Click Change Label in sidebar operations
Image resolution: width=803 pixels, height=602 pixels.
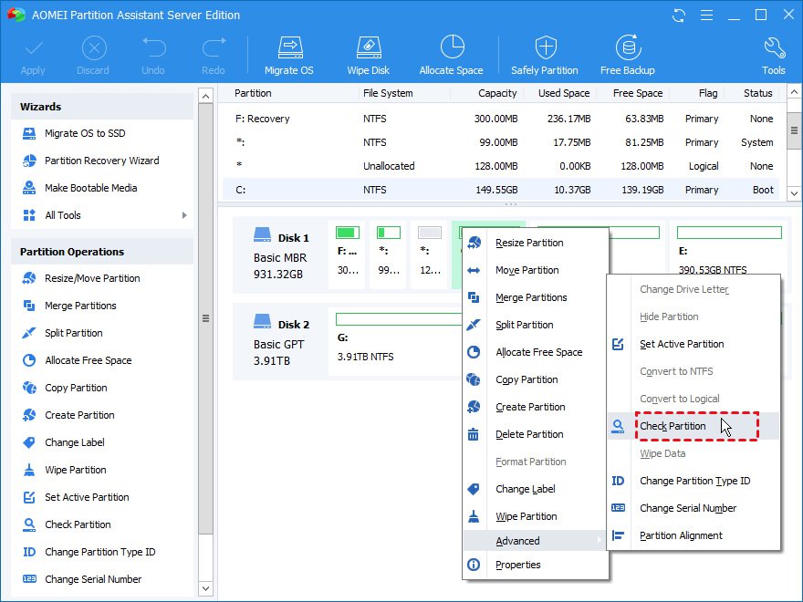[x=64, y=442]
